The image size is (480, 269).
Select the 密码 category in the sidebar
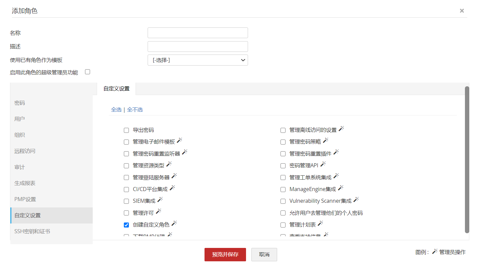tap(20, 103)
